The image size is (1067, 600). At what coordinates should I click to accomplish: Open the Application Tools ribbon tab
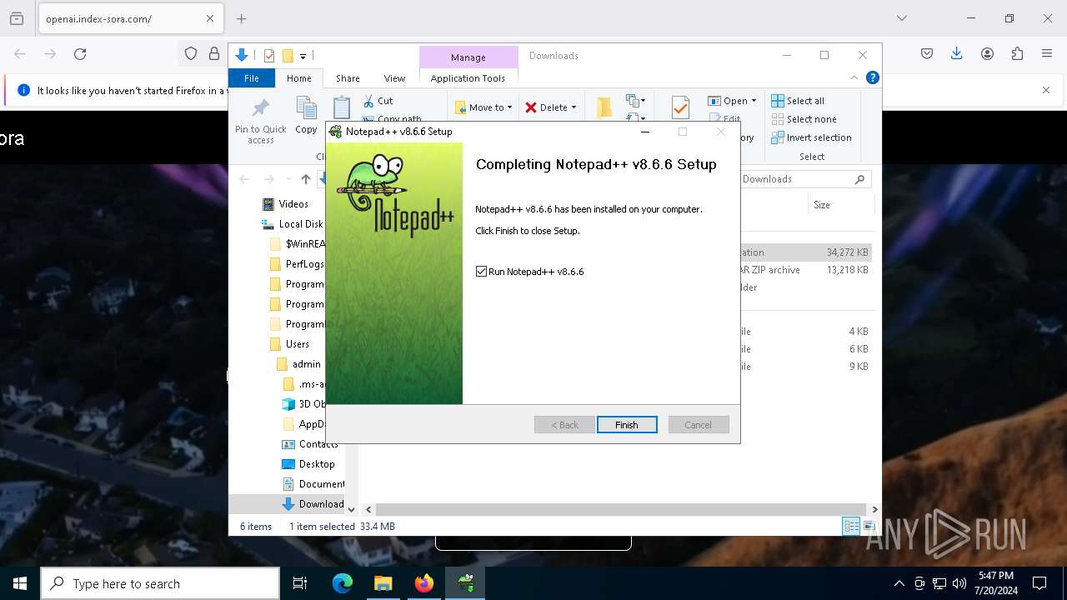pyautogui.click(x=468, y=78)
